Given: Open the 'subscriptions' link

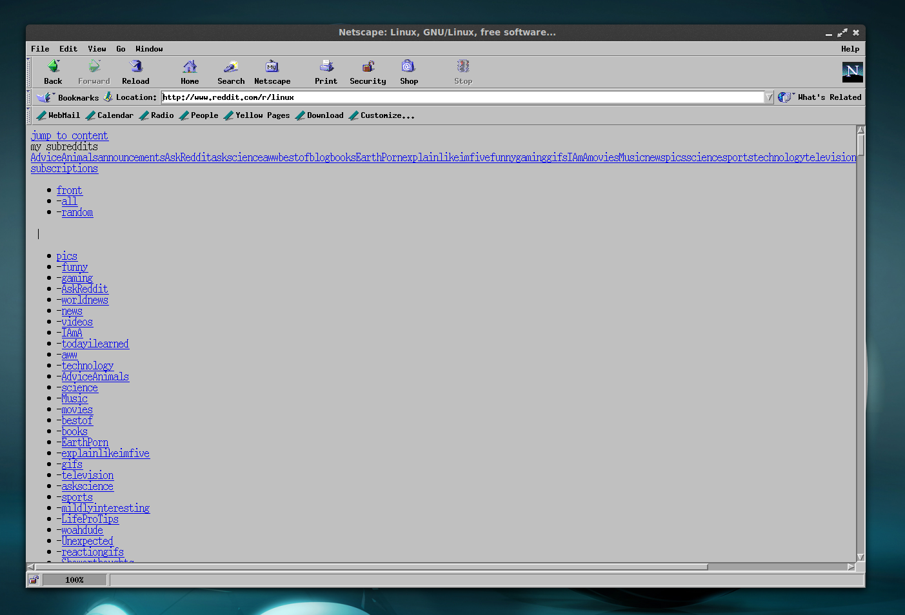Looking at the screenshot, I should (x=65, y=169).
